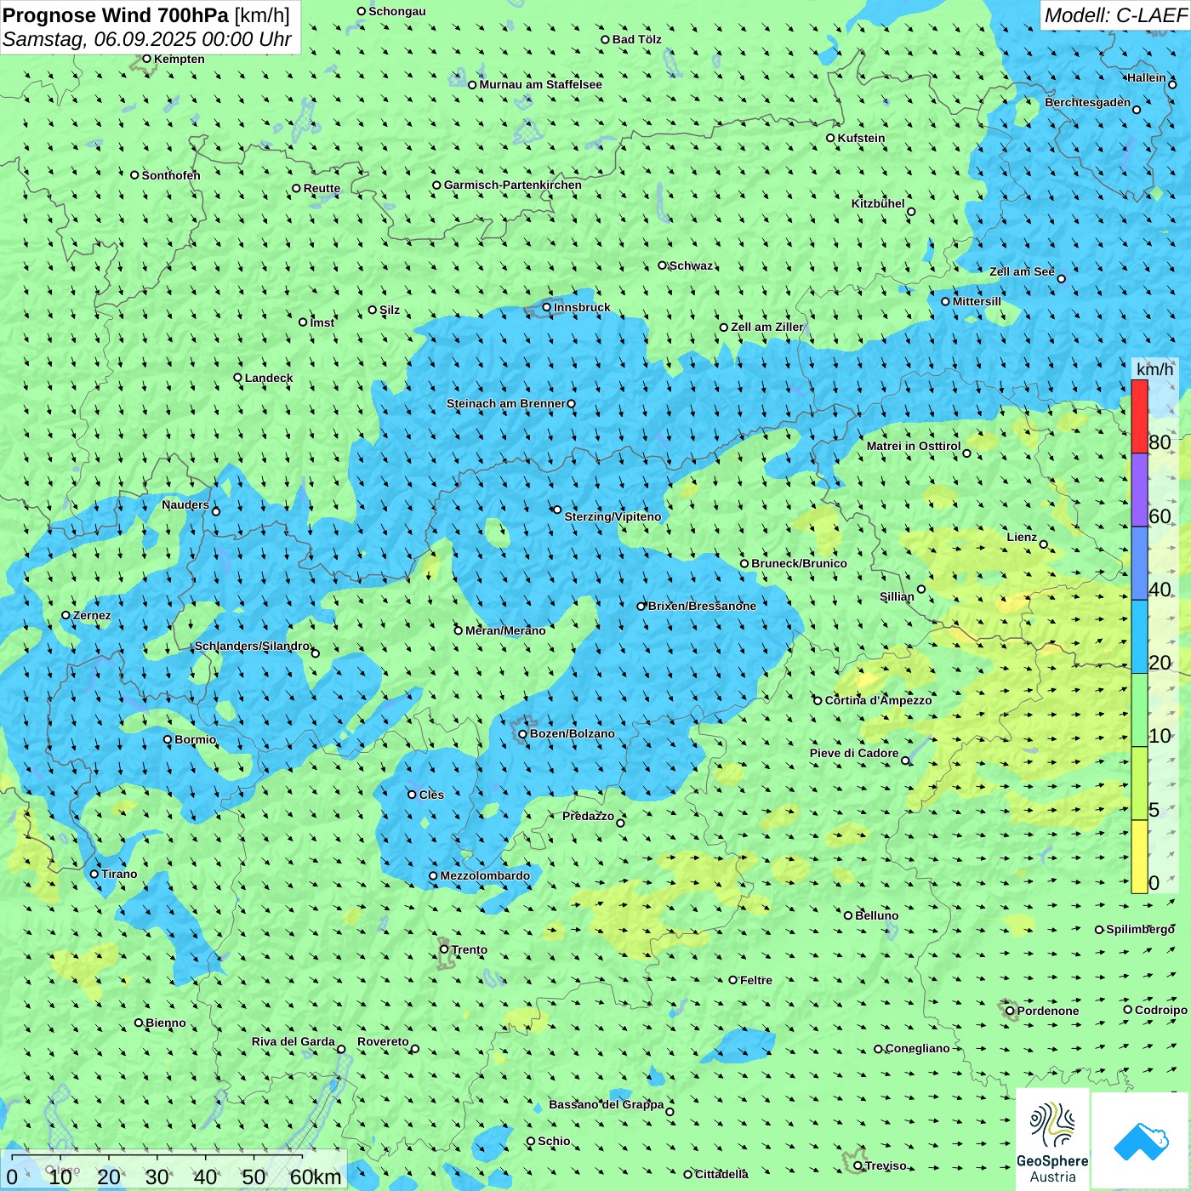Viewport: 1191px width, 1191px height.
Task: Click the 'Meran/Merano' label
Action: point(505,630)
